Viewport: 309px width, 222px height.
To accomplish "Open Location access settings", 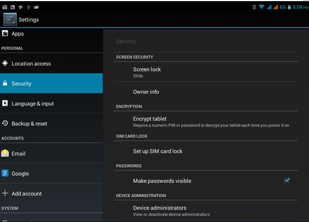I will click(x=52, y=63).
